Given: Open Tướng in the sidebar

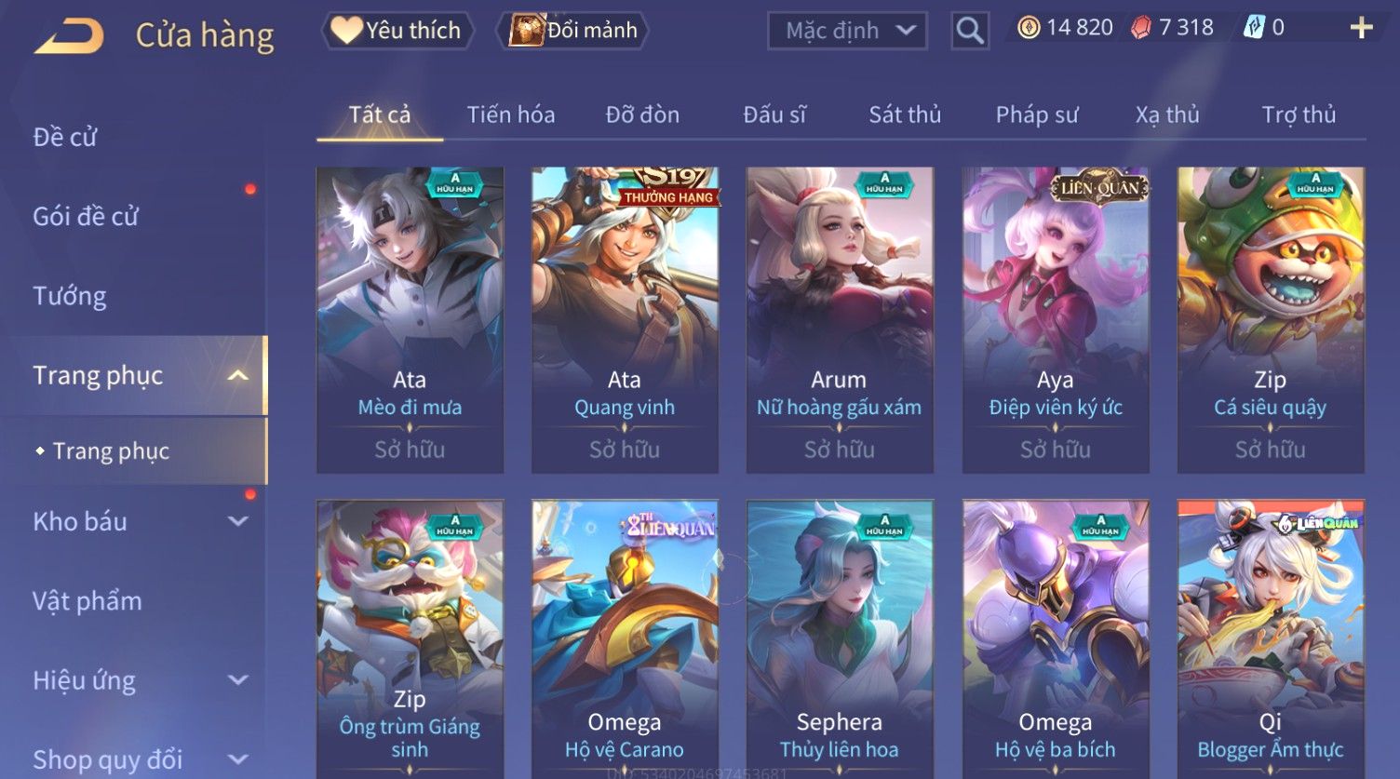Looking at the screenshot, I should coord(70,296).
